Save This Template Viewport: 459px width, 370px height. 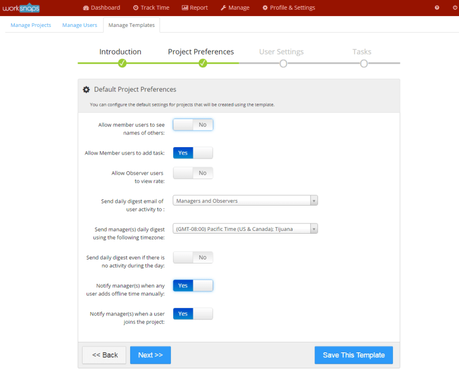[353, 355]
